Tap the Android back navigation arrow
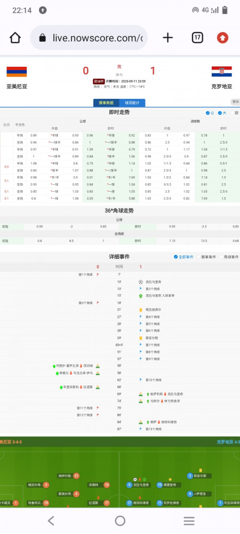The width and height of the screenshot is (240, 534). pos(51,520)
